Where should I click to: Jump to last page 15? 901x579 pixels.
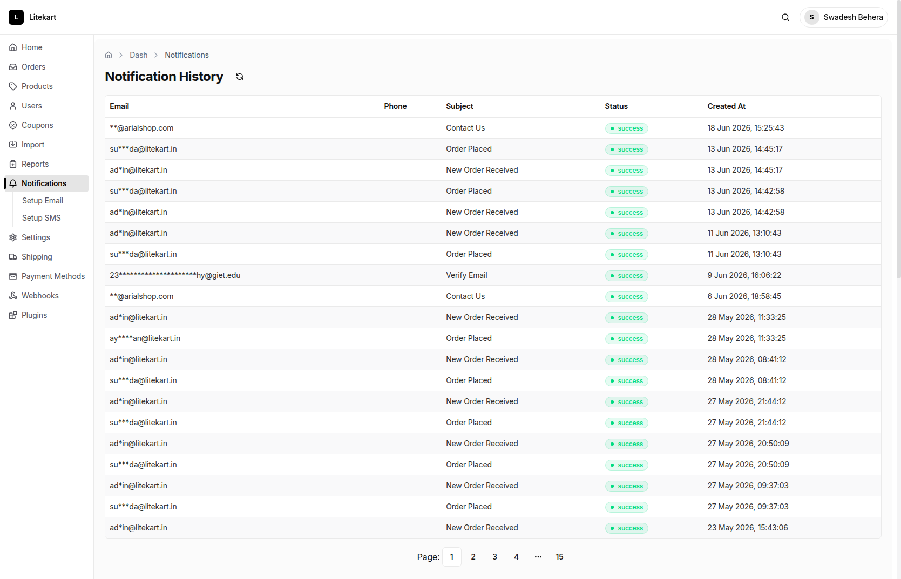(x=560, y=557)
